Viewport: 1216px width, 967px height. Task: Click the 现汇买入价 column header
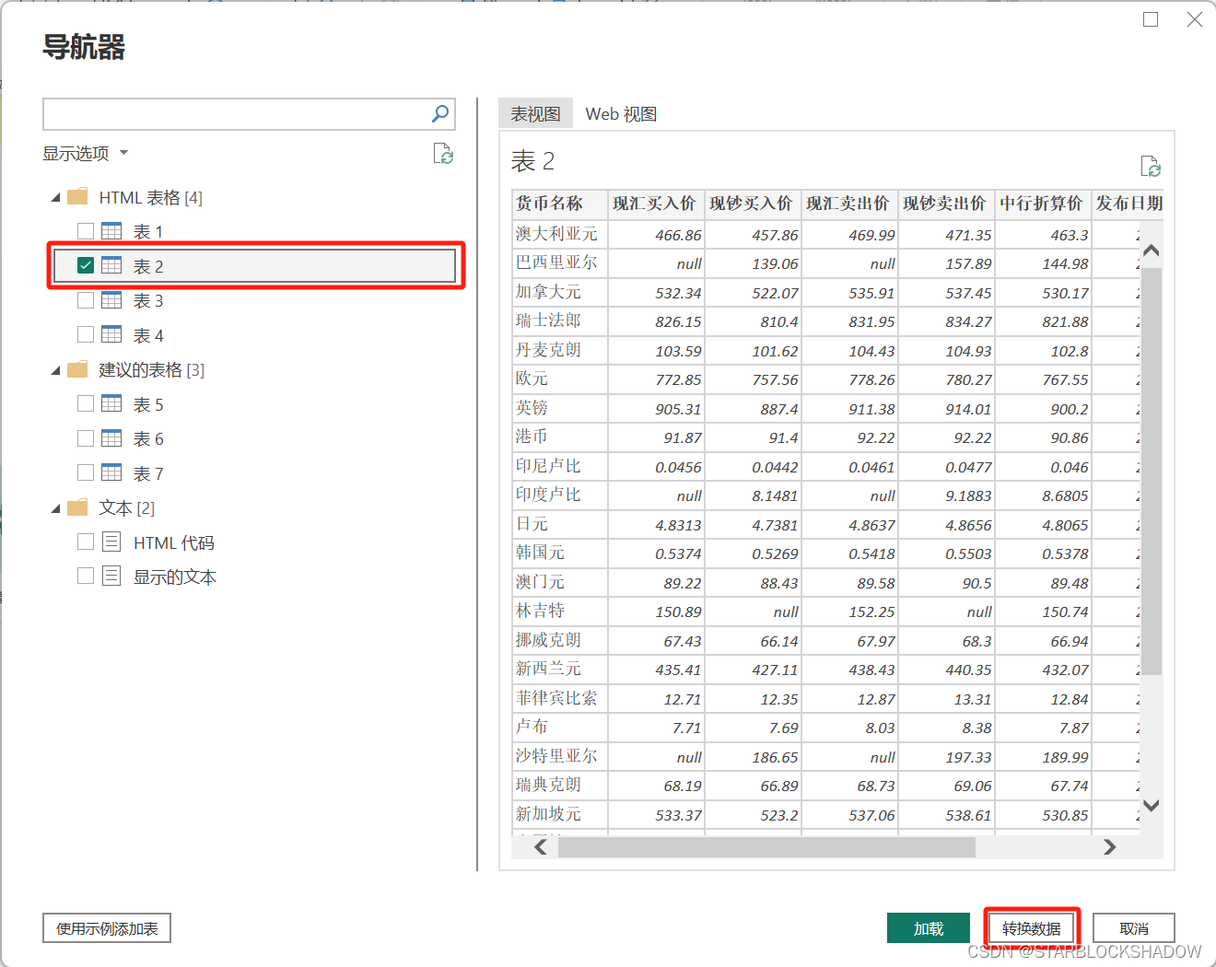tap(656, 204)
